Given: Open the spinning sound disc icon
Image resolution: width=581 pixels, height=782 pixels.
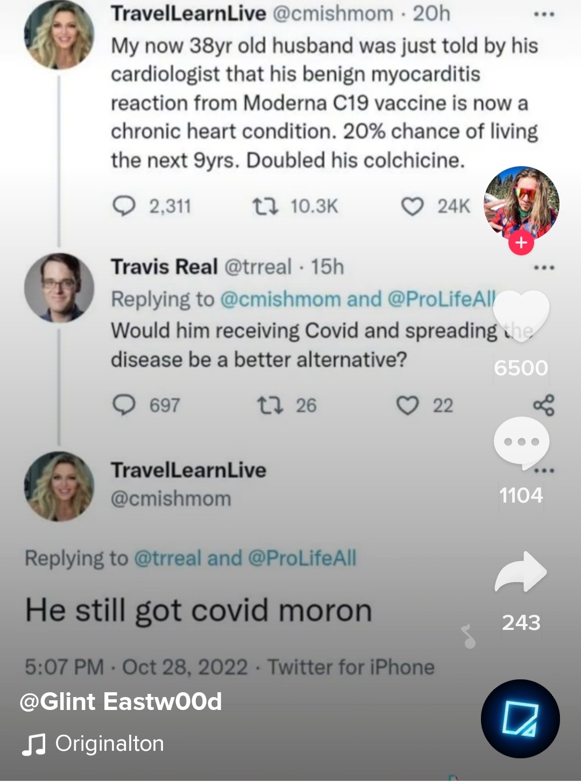Looking at the screenshot, I should pos(520,719).
